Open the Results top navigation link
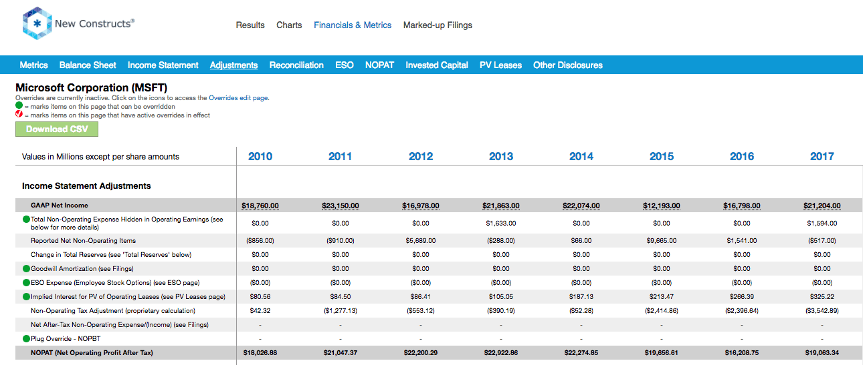 click(250, 25)
